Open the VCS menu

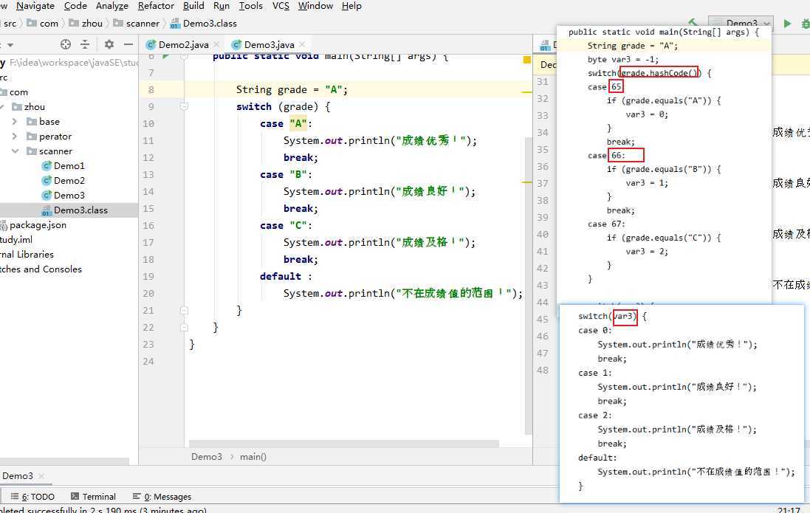click(281, 6)
